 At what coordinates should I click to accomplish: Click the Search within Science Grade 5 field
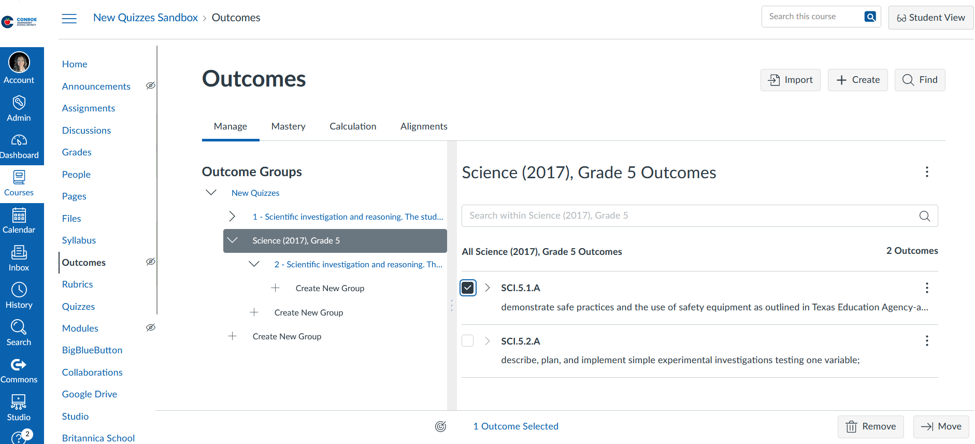pos(689,216)
